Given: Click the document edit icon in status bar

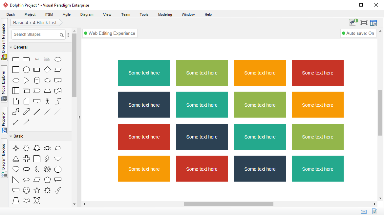Looking at the screenshot, I should [374, 211].
